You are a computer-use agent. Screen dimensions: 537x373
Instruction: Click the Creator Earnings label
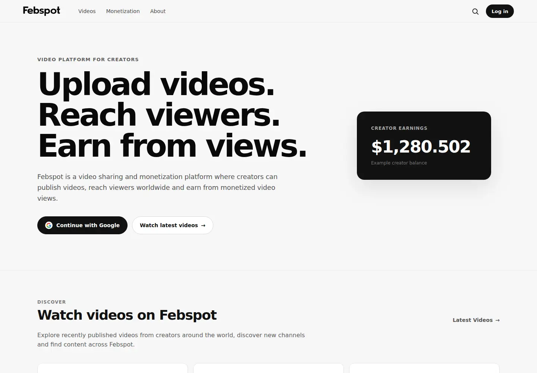[399, 128]
